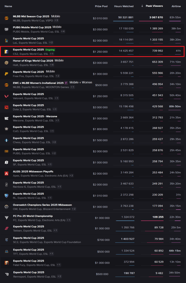The width and height of the screenshot is (186, 283).
Task: Open Overwatch Champions Series 2025 Midseason
Action: tap(42, 205)
